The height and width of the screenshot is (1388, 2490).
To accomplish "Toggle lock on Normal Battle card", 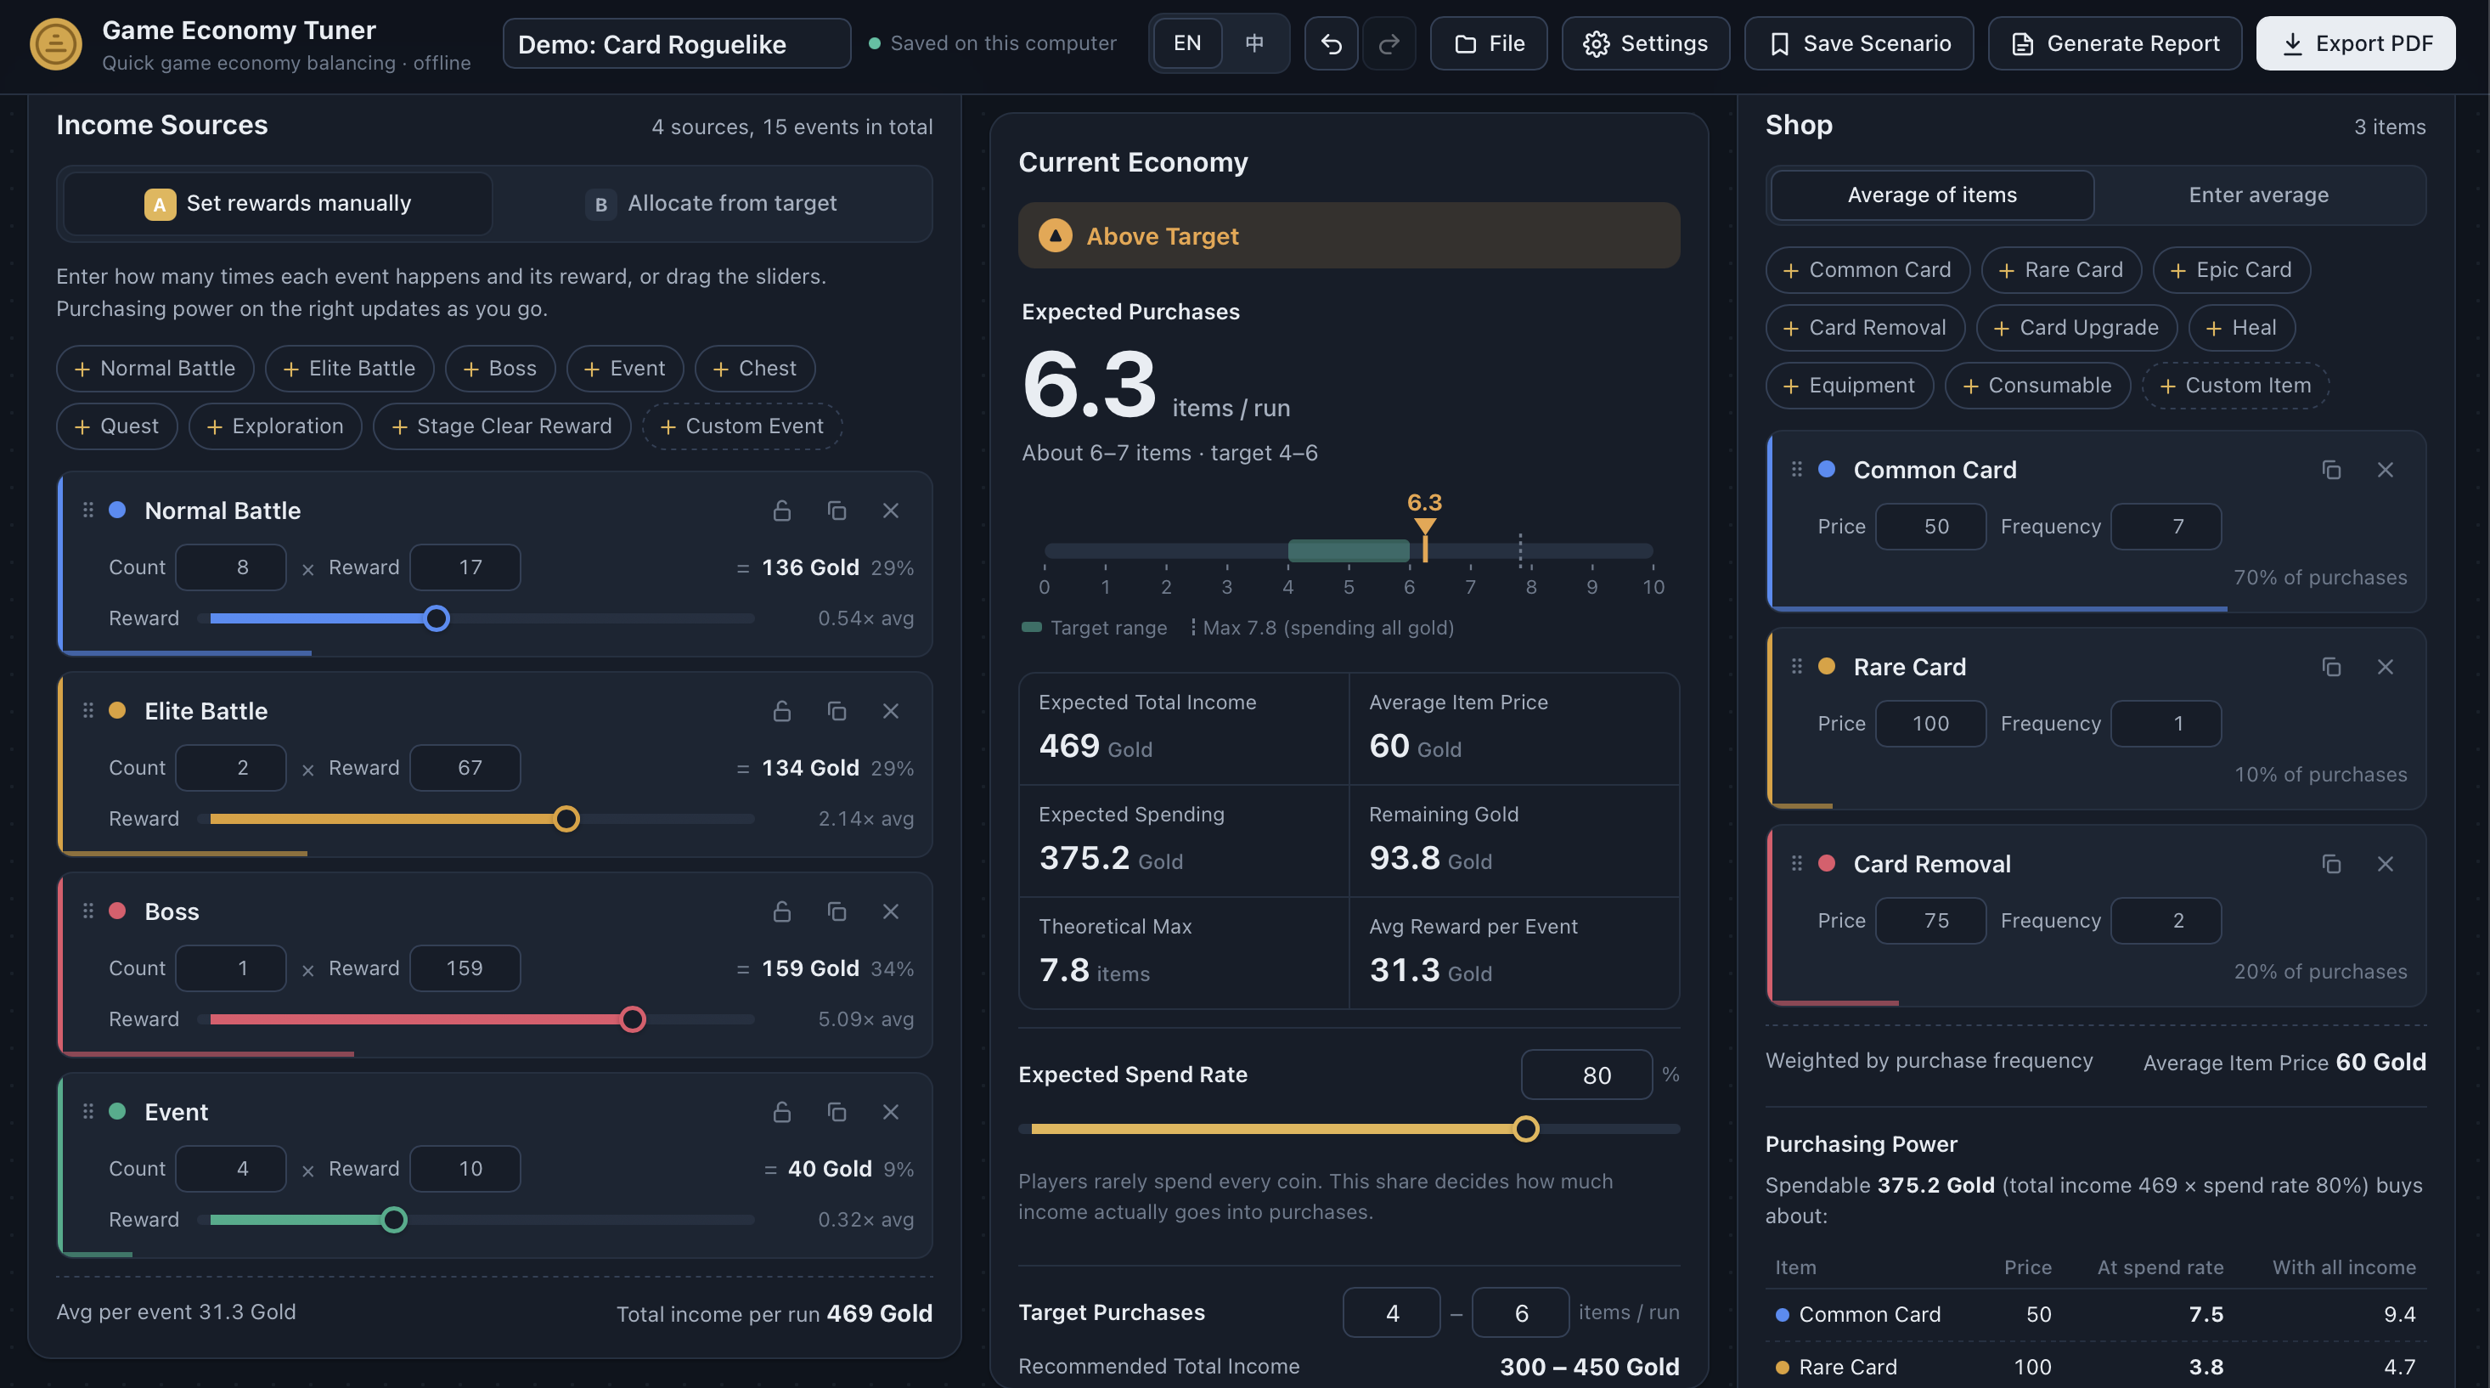I will point(782,511).
